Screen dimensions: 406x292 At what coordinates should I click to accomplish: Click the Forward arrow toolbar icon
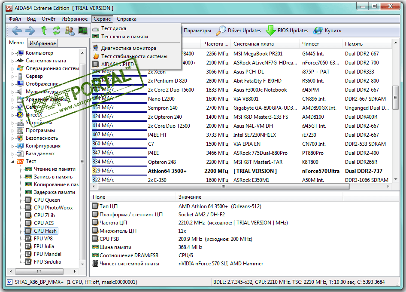click(30, 31)
